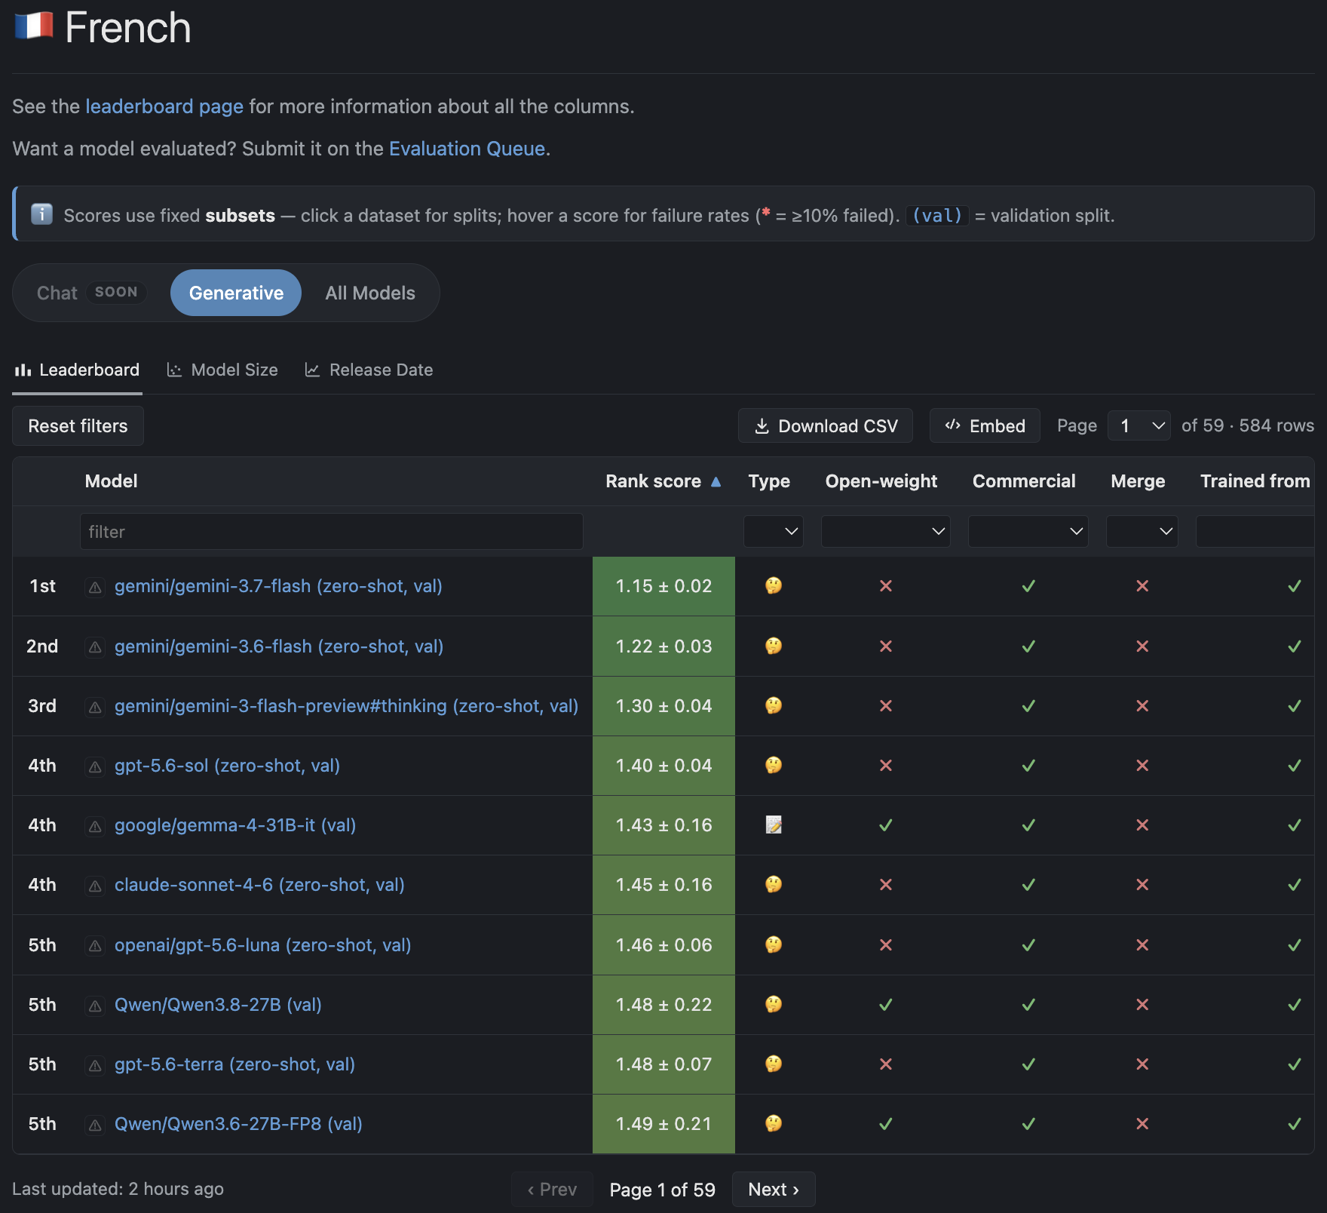Open the Leaderboard tab
Image resolution: width=1327 pixels, height=1213 pixels.
pos(77,370)
